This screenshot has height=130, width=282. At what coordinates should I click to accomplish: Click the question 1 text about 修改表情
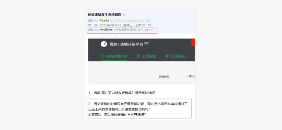coord(122,93)
